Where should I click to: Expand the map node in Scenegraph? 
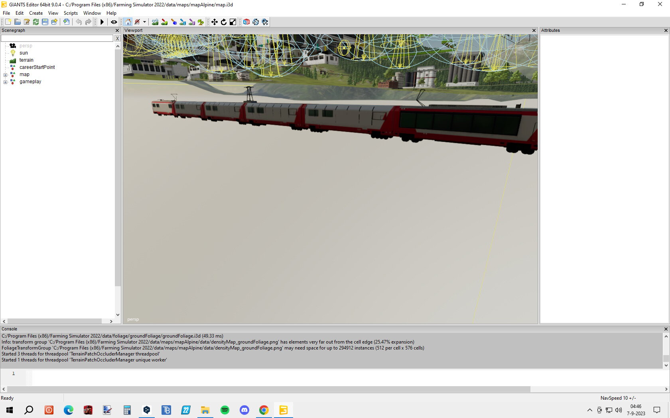pos(6,75)
